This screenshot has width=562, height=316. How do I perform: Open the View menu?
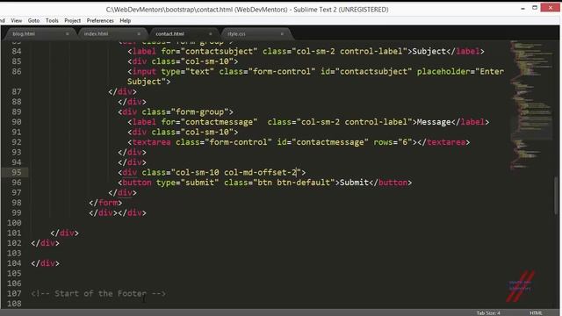(16, 21)
